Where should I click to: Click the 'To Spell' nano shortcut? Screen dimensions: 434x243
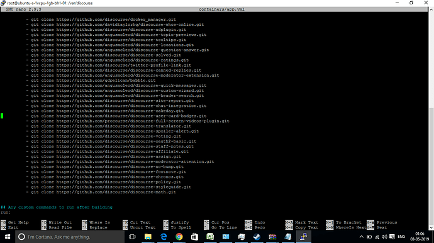[177, 227]
